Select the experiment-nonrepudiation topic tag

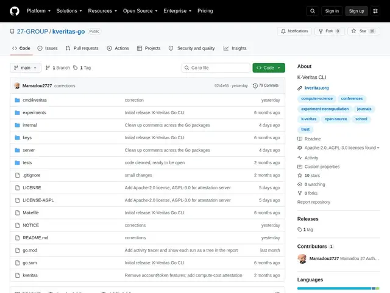click(x=325, y=109)
